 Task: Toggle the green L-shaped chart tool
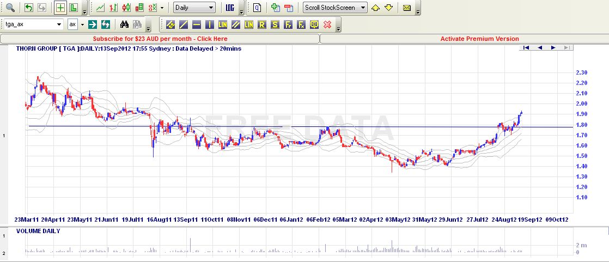[x=74, y=7]
